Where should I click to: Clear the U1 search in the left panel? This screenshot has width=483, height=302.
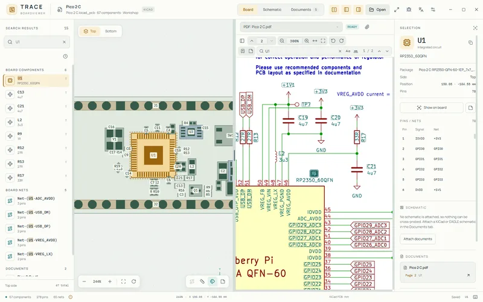coord(64,42)
